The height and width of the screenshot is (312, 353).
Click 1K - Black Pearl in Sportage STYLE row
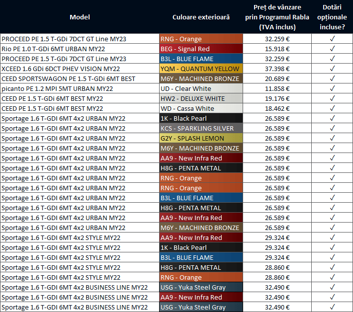pyautogui.click(x=201, y=247)
